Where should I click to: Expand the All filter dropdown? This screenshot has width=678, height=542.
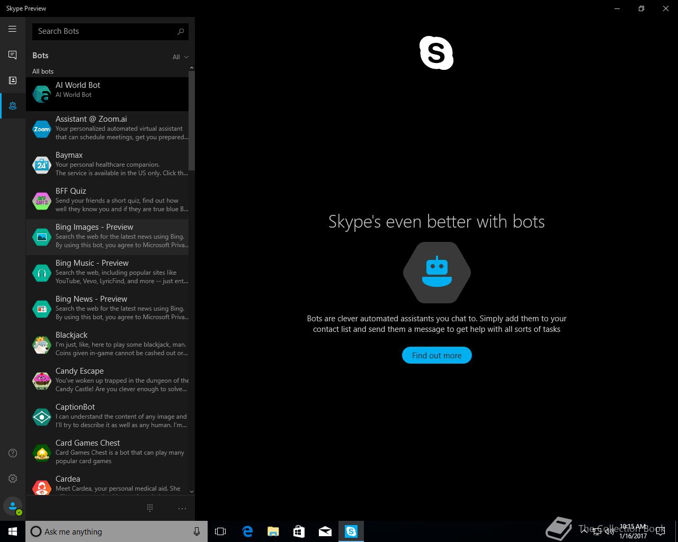[180, 57]
